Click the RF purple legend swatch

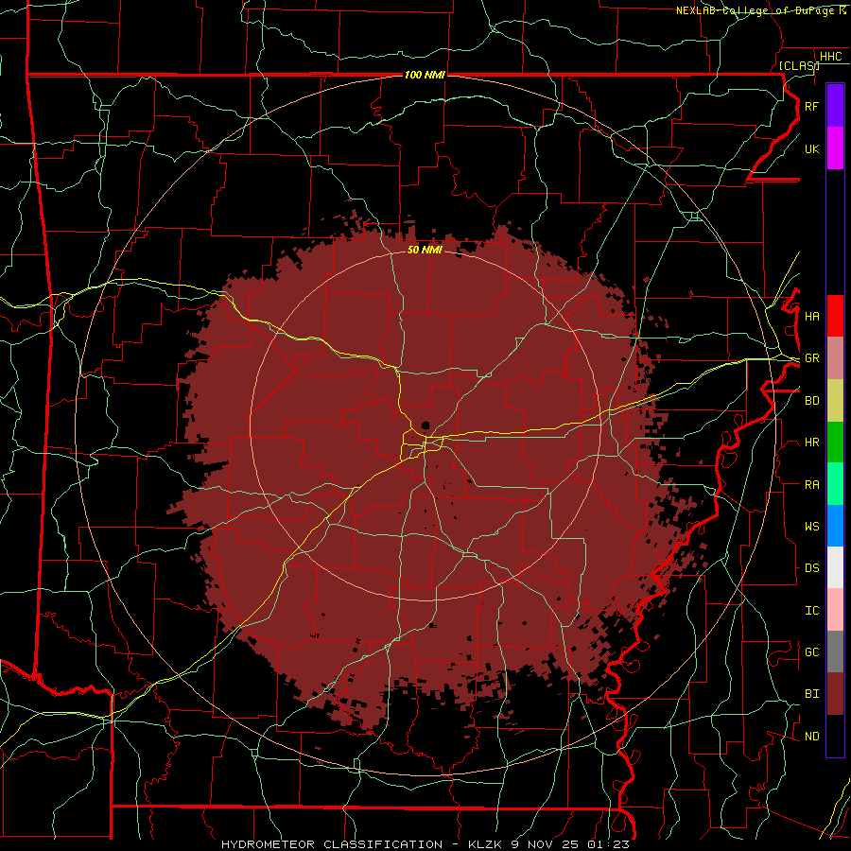(x=835, y=106)
